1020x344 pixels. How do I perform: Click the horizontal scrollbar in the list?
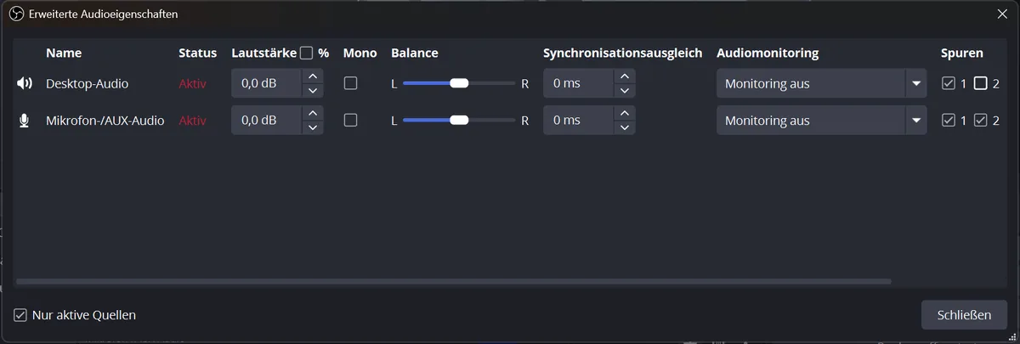tap(454, 281)
